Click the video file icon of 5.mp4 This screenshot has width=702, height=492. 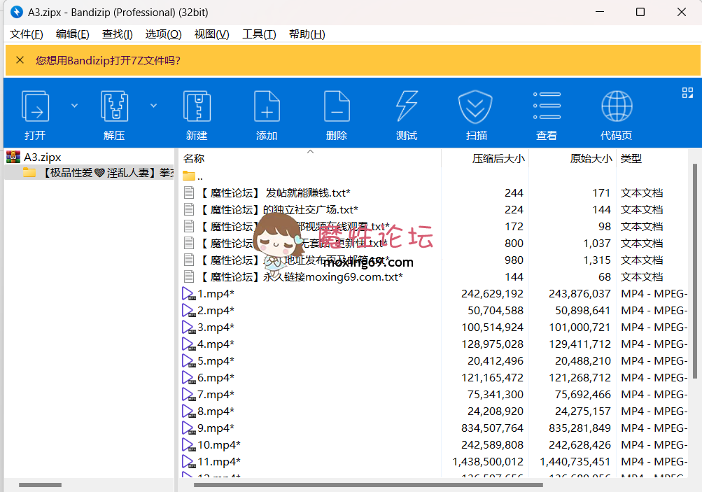[188, 361]
